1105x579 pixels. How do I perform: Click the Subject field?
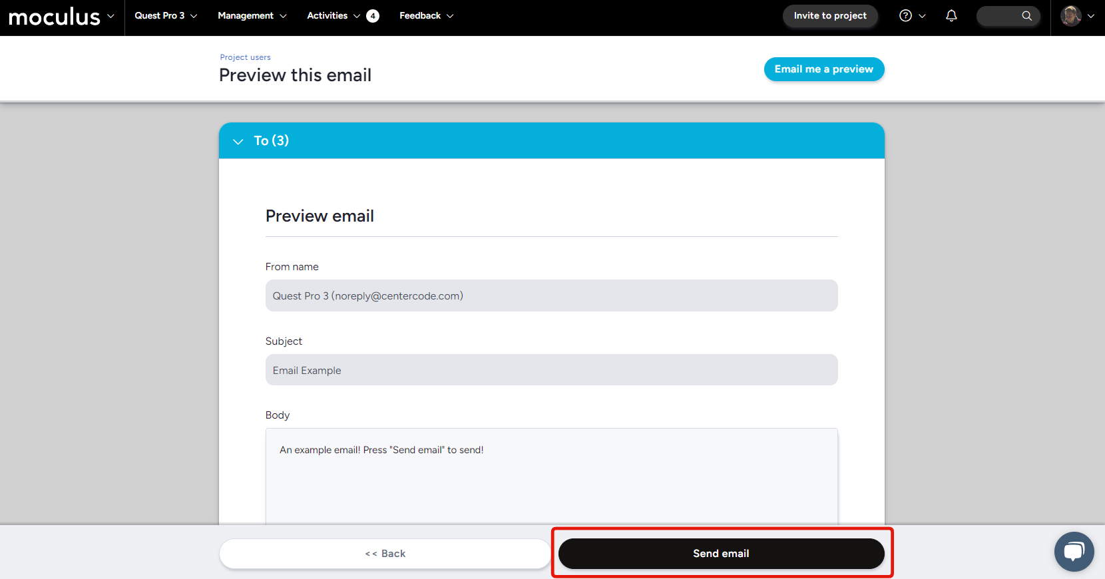coord(551,370)
